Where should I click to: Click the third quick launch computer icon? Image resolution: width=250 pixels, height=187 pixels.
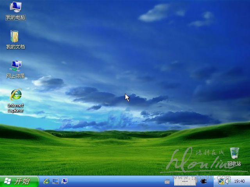coord(64,181)
